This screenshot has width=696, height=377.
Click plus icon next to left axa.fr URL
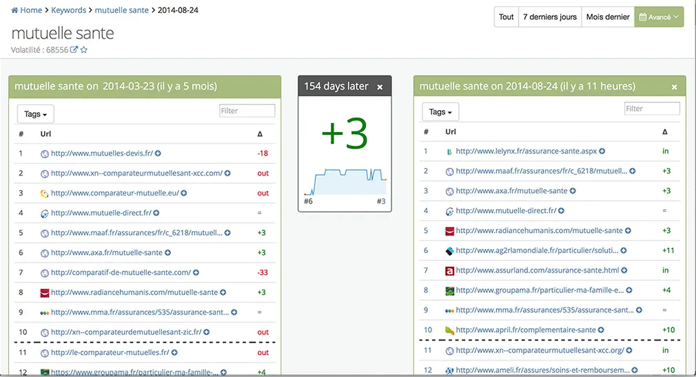click(x=167, y=252)
